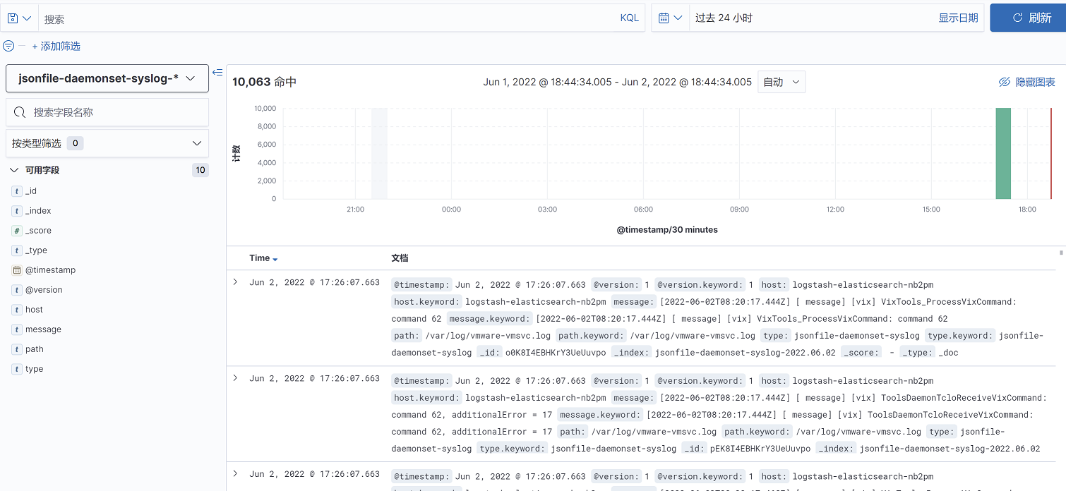
Task: Click the filter options circle icon
Action: pyautogui.click(x=8, y=46)
